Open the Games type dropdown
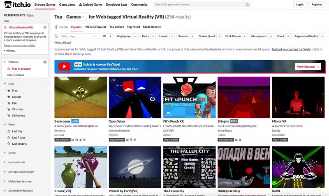329x196 pixels. coord(75,17)
